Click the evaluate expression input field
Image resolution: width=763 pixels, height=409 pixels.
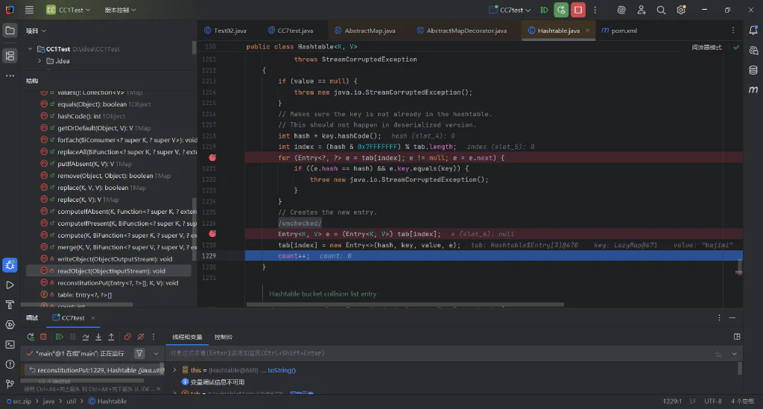coord(440,353)
